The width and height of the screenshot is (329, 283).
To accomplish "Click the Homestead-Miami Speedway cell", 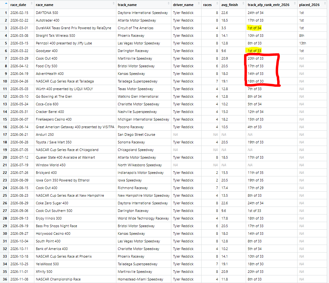I will pos(143,279).
